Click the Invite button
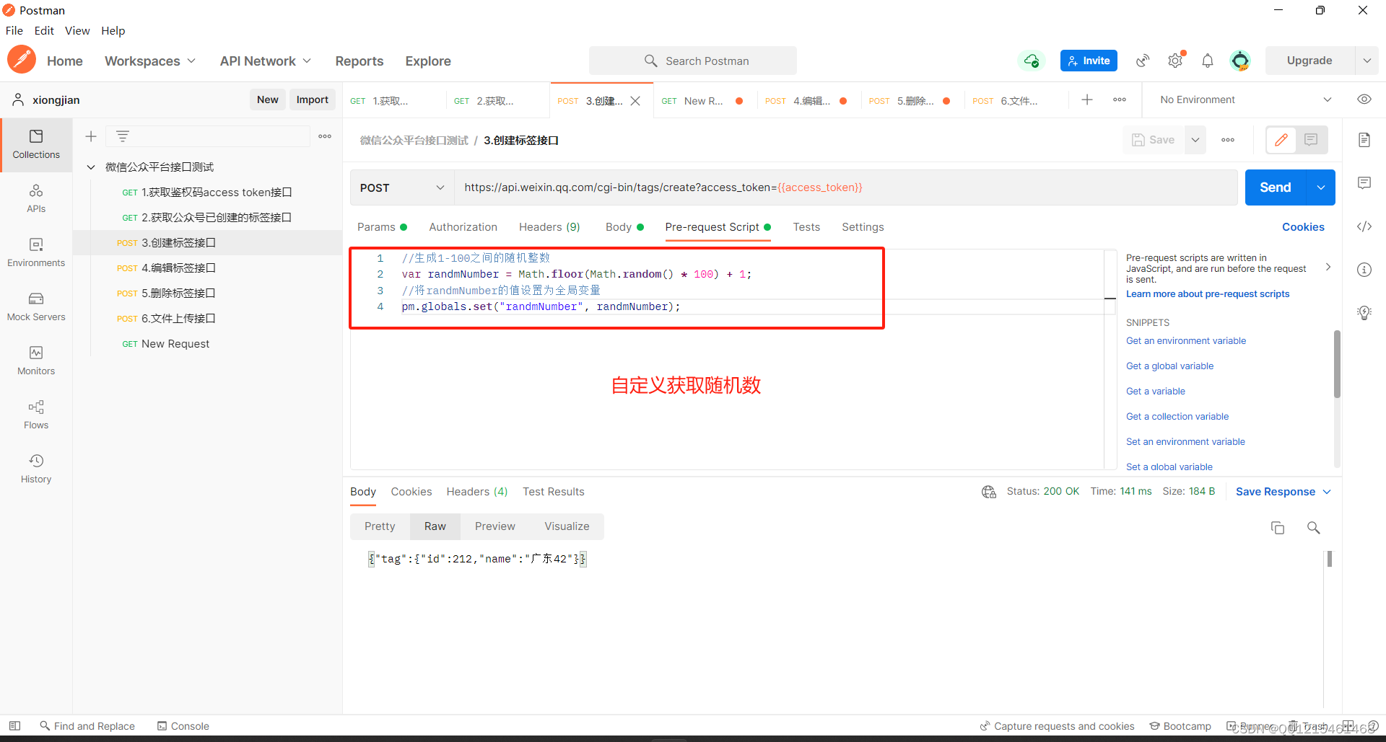The width and height of the screenshot is (1386, 742). click(1089, 61)
